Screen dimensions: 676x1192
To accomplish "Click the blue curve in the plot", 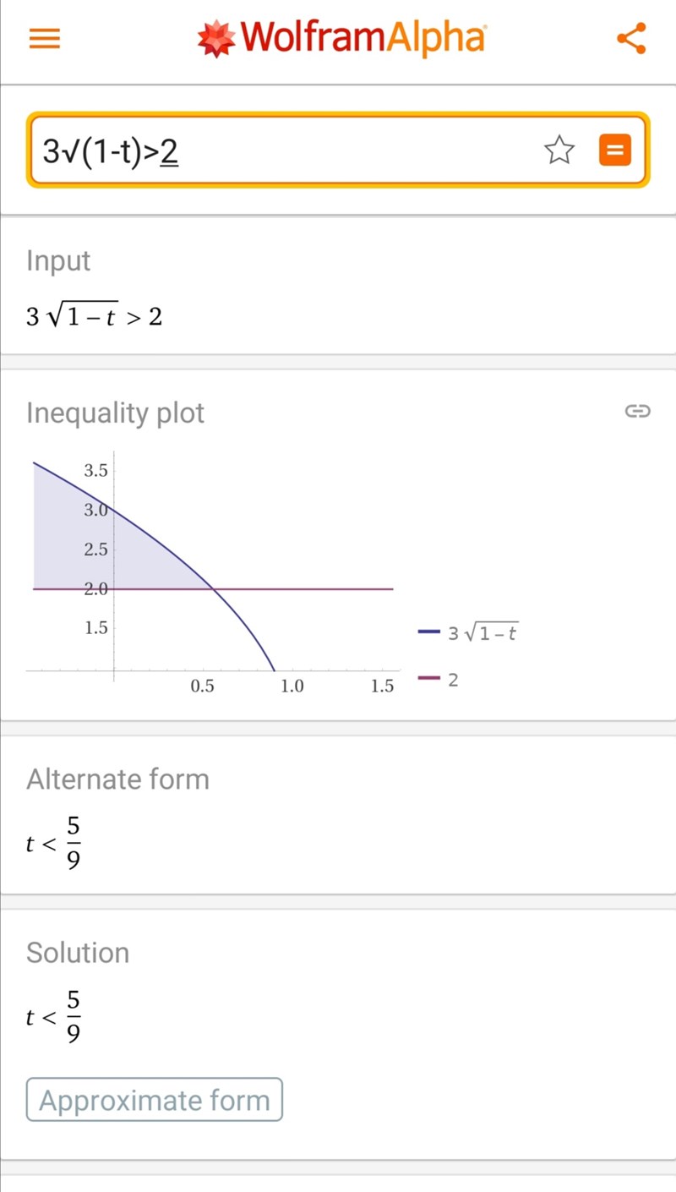I will coord(245,624).
